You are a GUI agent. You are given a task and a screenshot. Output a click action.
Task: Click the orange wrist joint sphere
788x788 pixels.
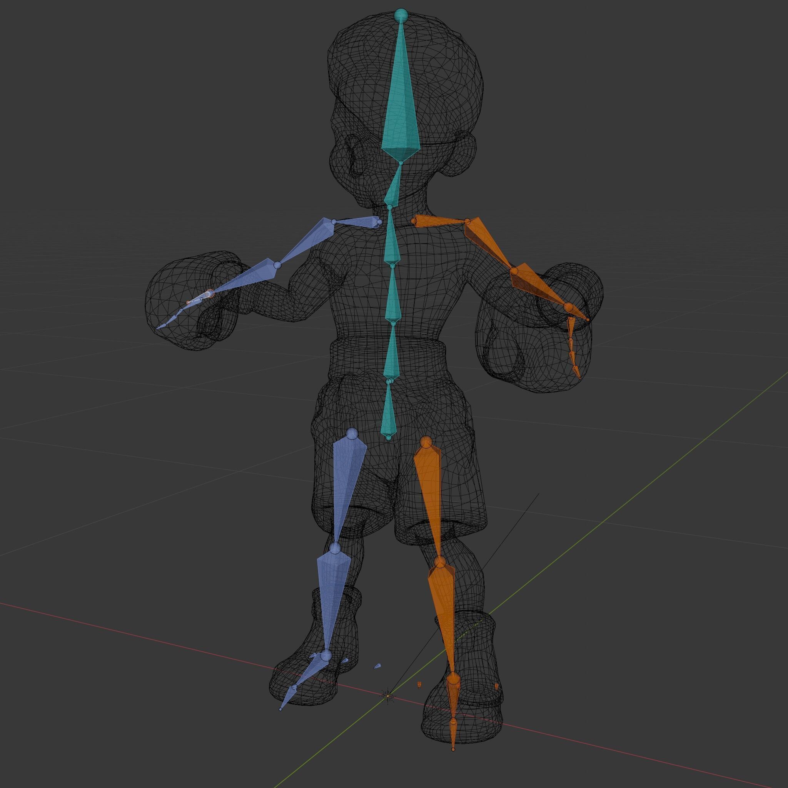tap(568, 306)
